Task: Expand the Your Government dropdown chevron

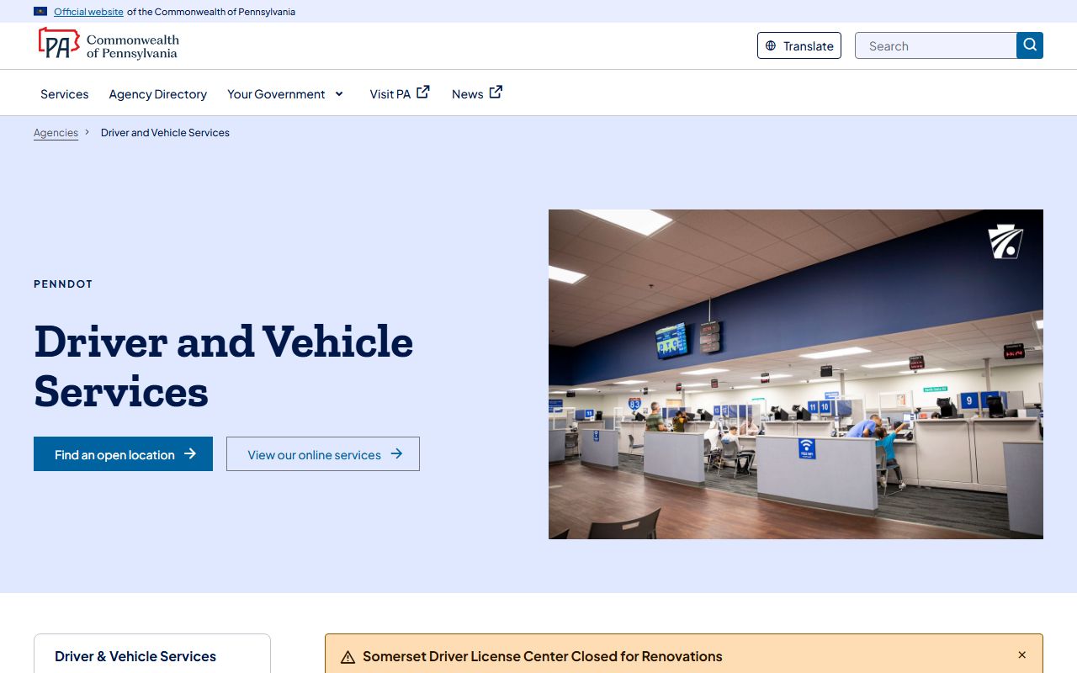Action: pyautogui.click(x=339, y=94)
